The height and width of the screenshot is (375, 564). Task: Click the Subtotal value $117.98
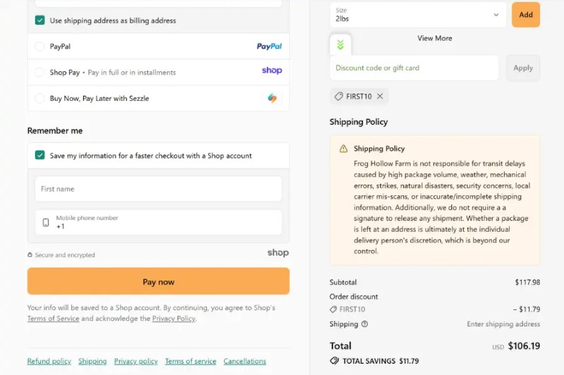[x=527, y=282]
